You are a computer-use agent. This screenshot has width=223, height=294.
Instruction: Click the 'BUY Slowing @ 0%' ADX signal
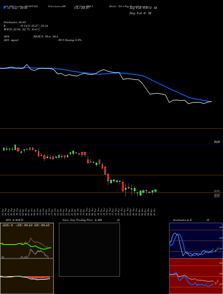[x=70, y=40]
